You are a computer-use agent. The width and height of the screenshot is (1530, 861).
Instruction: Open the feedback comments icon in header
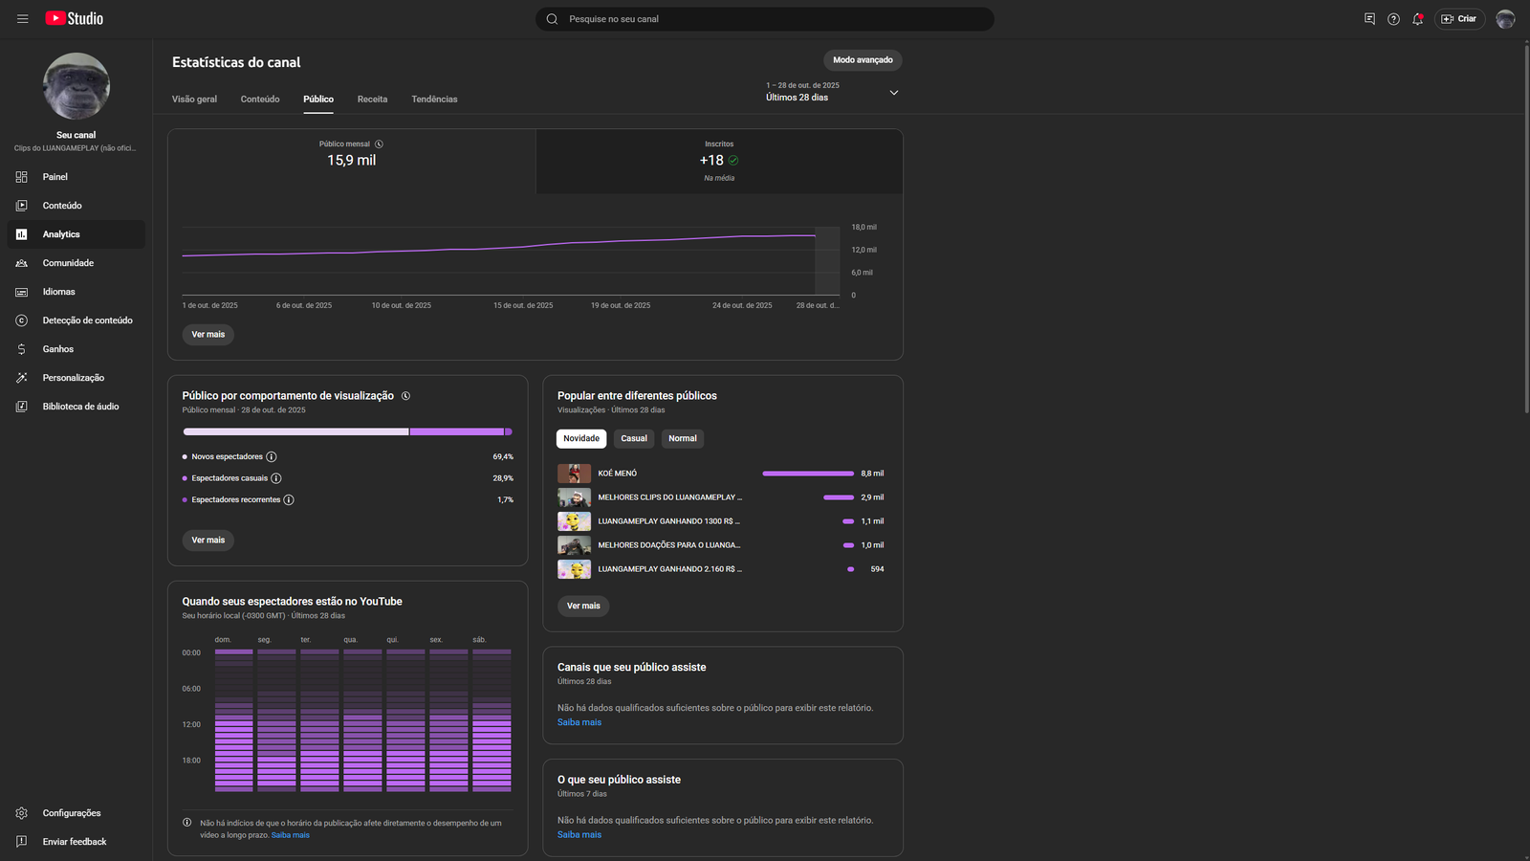[x=1369, y=19]
